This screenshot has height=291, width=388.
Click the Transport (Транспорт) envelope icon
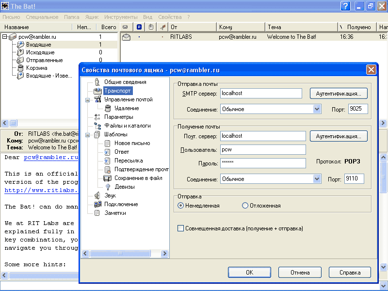click(x=97, y=91)
